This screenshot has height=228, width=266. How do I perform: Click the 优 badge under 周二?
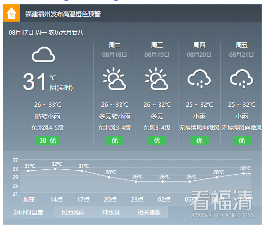click(x=115, y=140)
